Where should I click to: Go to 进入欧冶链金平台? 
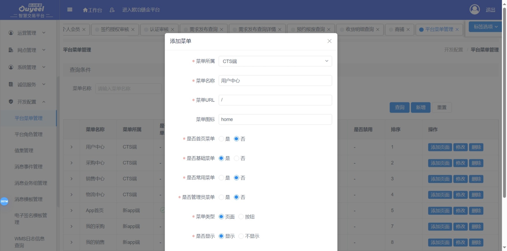[x=141, y=10]
